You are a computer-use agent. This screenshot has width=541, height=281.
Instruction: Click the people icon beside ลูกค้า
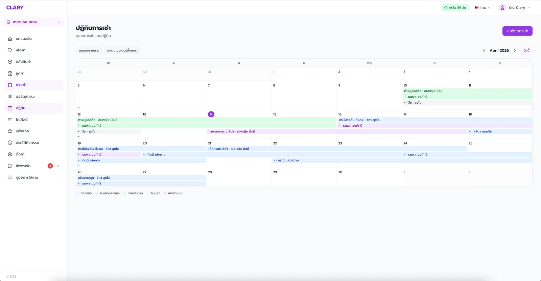10,73
